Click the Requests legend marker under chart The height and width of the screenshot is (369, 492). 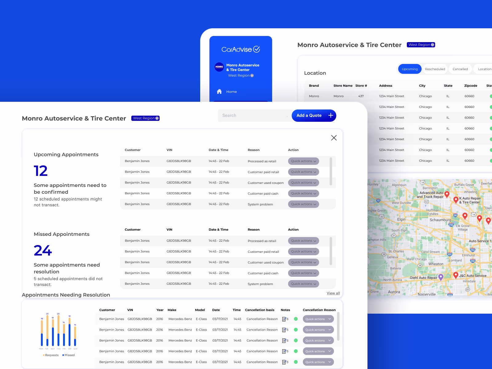tap(44, 355)
